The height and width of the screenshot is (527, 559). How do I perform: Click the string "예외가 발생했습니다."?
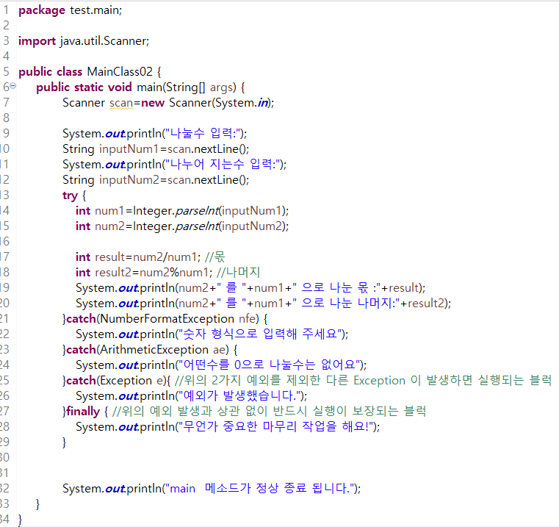[239, 395]
